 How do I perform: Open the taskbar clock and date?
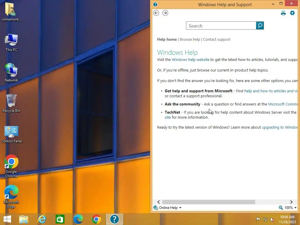click(287, 219)
